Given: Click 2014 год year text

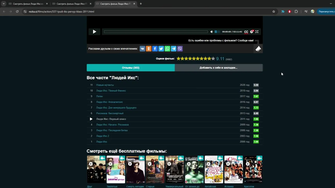Looking at the screenshot, I should (x=245, y=108).
